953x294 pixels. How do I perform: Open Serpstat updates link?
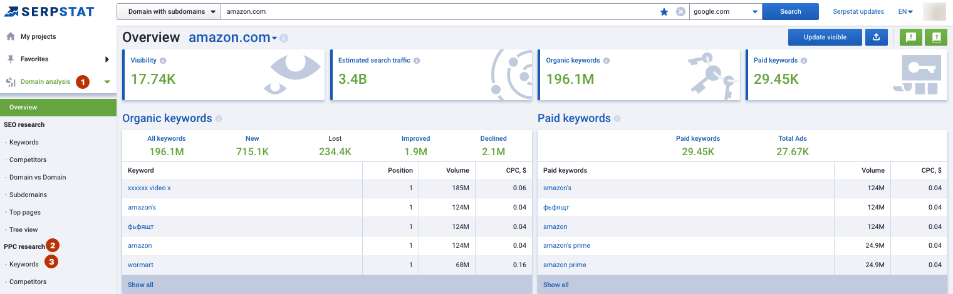click(x=858, y=11)
